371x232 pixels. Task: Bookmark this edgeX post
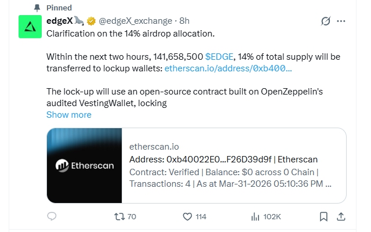coord(323,216)
